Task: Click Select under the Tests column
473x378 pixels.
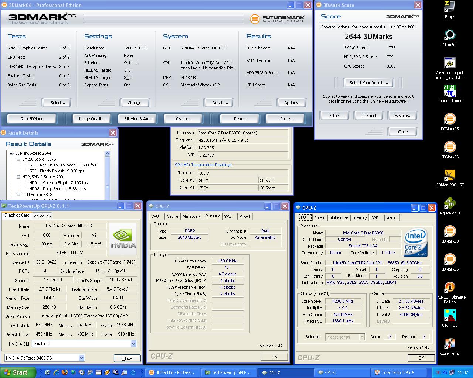Action: (x=57, y=103)
